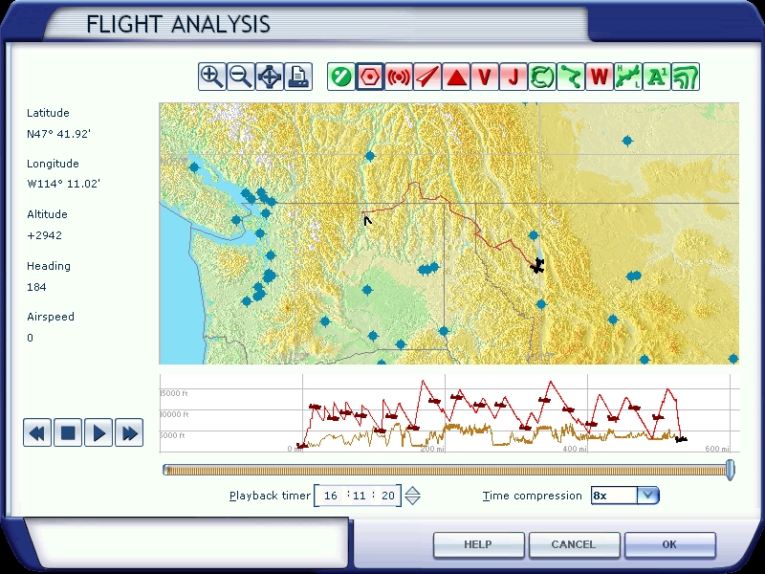Select the hours field showing 16
The height and width of the screenshot is (574, 765).
tap(330, 496)
